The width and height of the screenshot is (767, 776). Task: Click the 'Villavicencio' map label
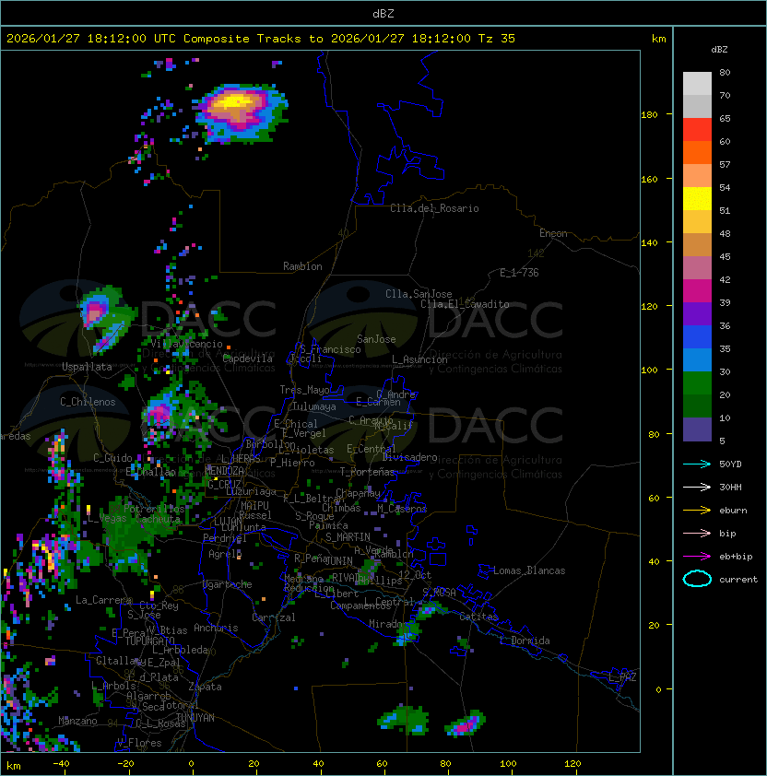[186, 344]
